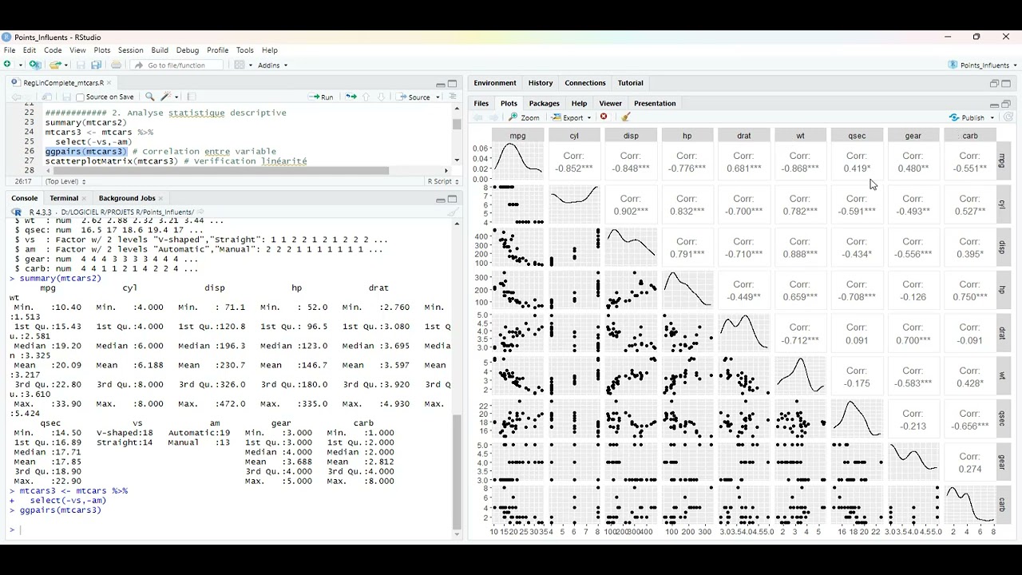Open the Export dropdown in Plots
This screenshot has height=575, width=1022.
(x=572, y=117)
